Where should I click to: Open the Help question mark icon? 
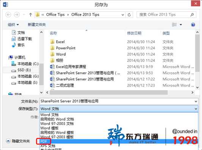(193, 25)
